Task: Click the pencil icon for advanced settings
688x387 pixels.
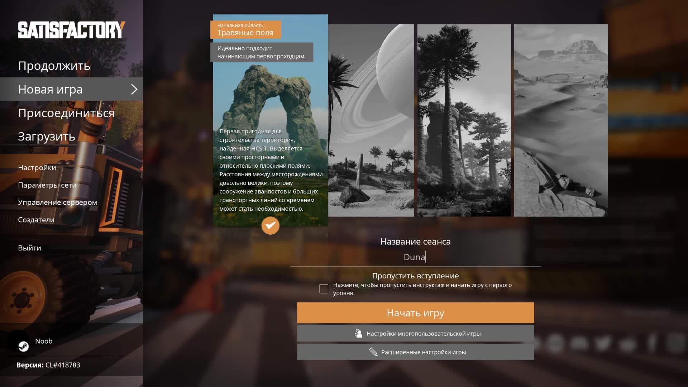Action: (x=373, y=352)
